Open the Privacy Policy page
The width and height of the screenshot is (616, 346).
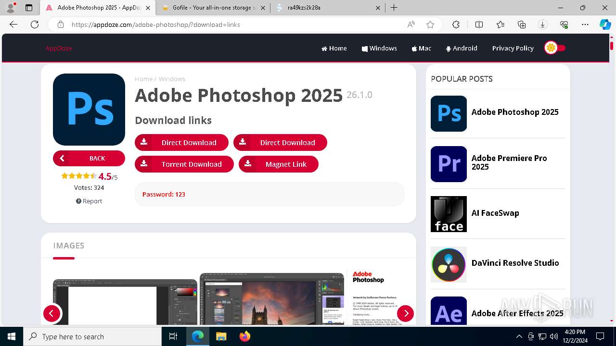pyautogui.click(x=513, y=48)
